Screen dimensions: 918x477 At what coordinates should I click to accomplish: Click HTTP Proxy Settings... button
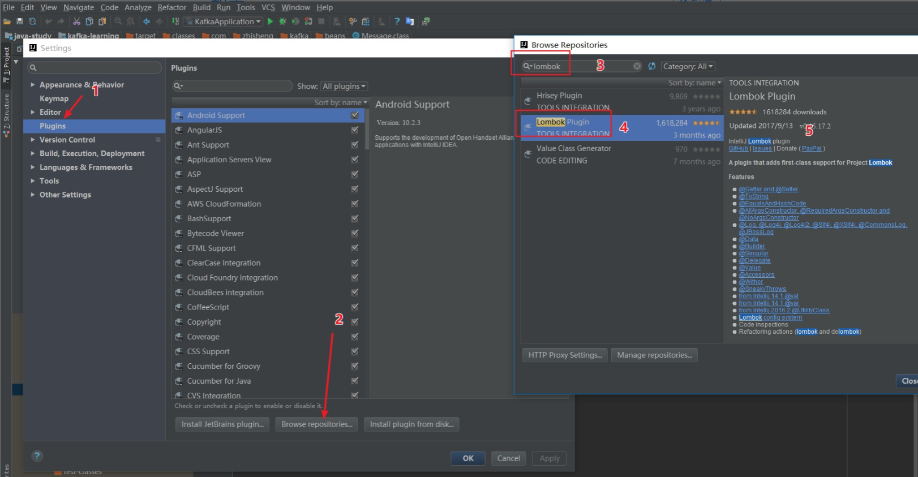click(565, 355)
